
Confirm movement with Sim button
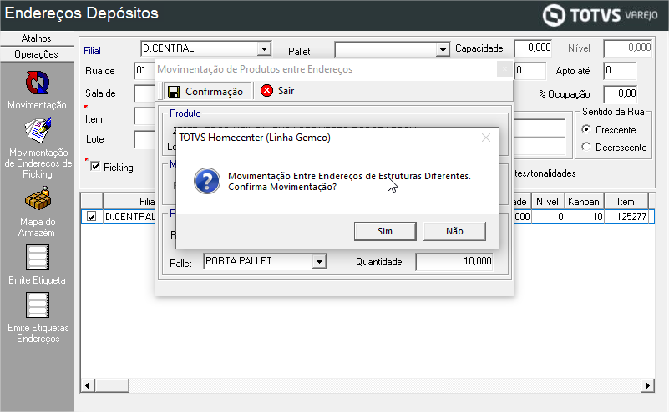(385, 231)
